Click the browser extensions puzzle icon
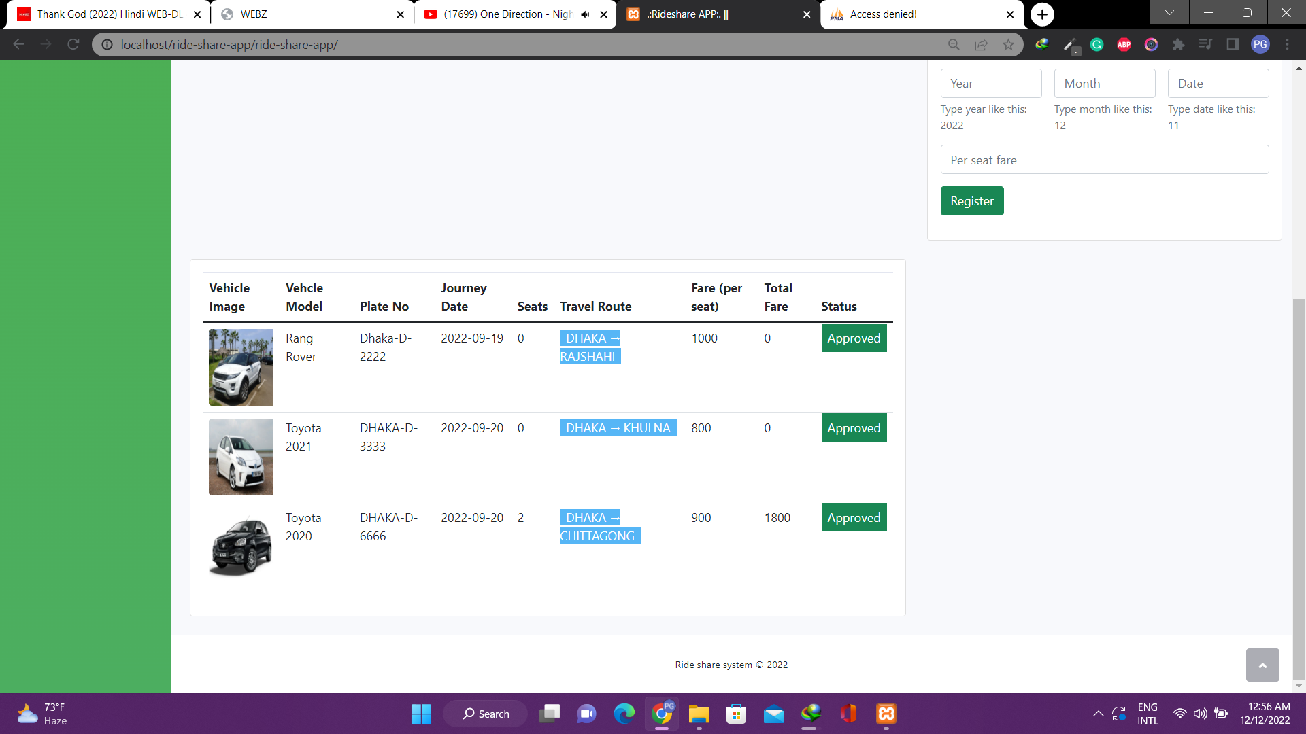 1178,44
